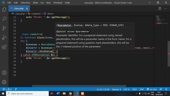Open the taskbar clock showing 19:41

click(x=159, y=94)
